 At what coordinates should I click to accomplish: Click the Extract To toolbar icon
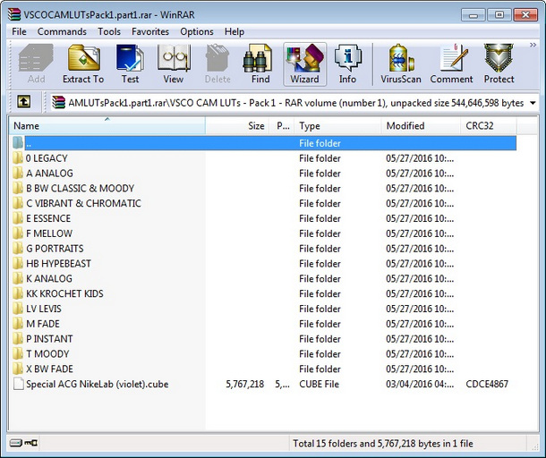(83, 64)
